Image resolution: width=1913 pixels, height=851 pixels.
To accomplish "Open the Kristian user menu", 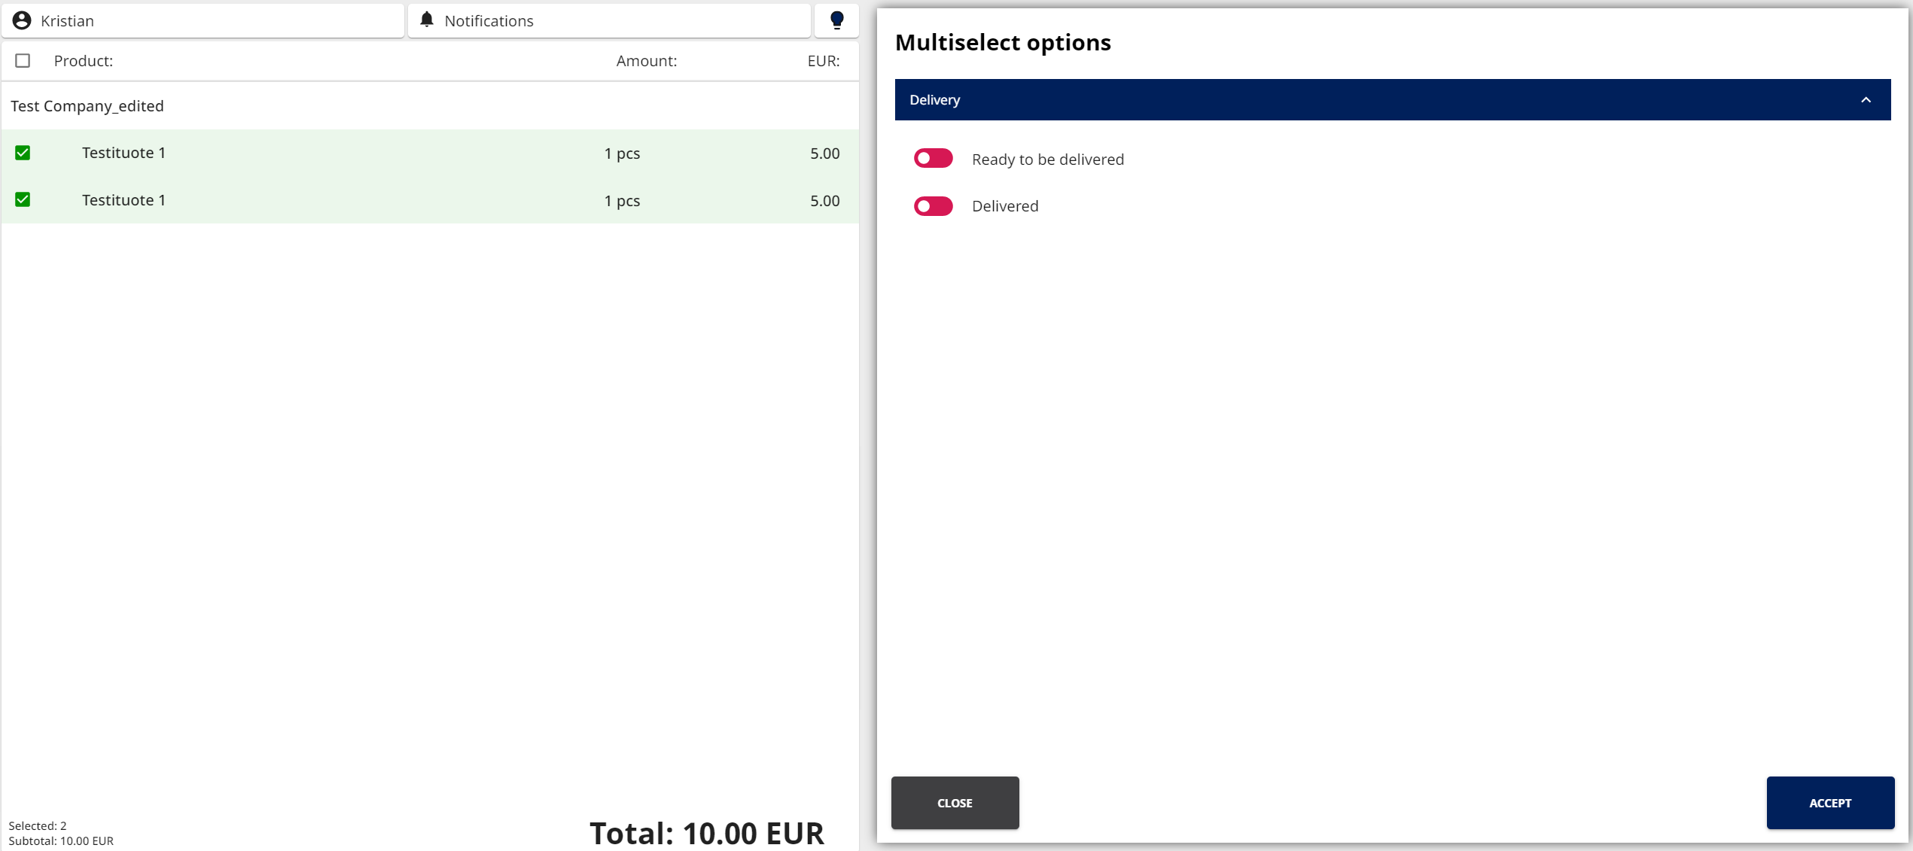I will [203, 20].
